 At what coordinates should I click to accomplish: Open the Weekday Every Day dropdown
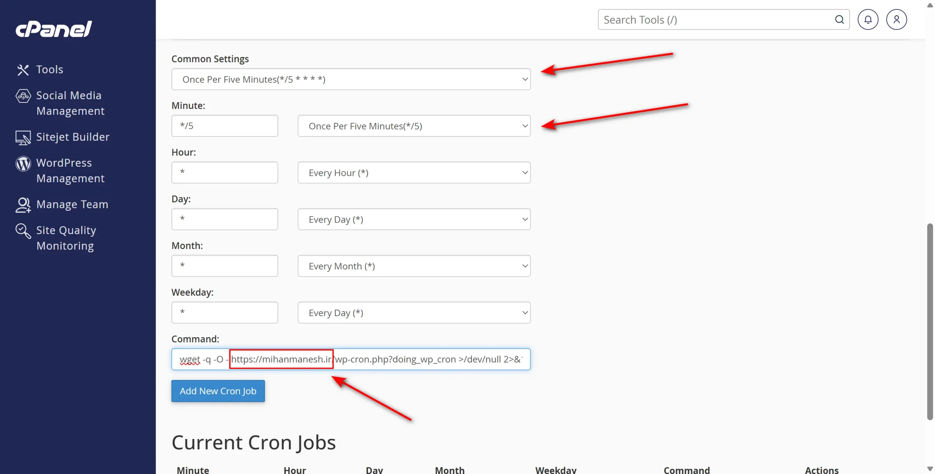tap(413, 312)
